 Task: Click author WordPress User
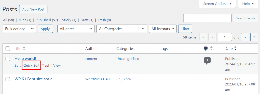98,79
